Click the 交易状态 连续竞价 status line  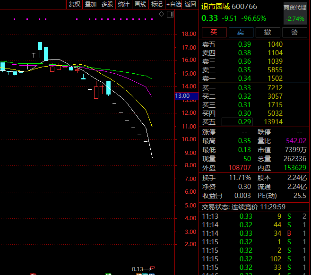click(x=243, y=207)
